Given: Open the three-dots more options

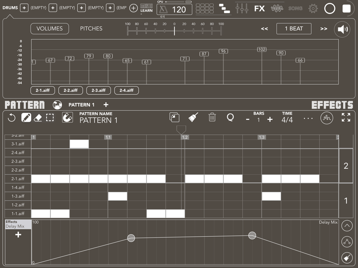Looking at the screenshot, I should coord(308,119).
